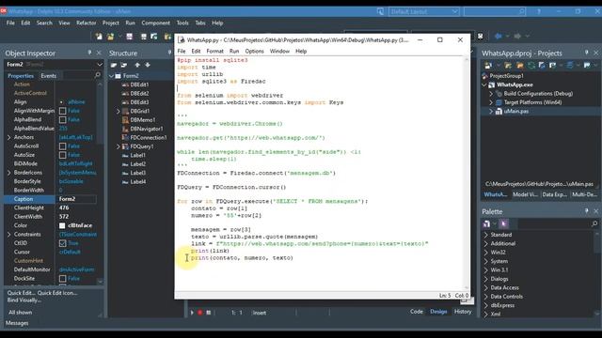
Task: Toggle the AutoSize checkbox
Action: 63,155
